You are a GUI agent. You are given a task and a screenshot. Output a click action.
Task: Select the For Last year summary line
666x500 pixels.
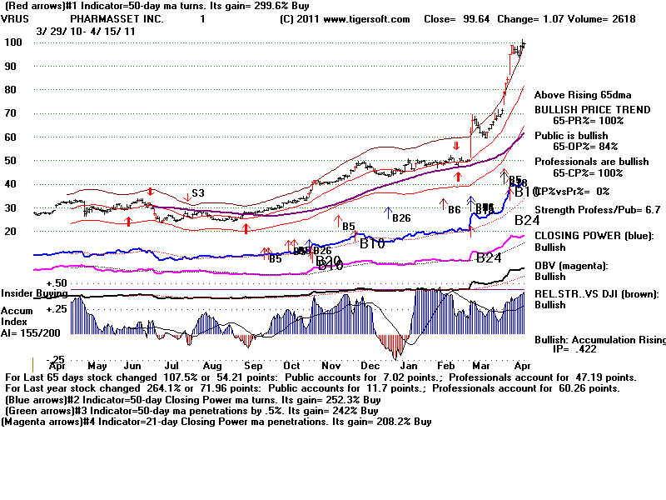(313, 388)
